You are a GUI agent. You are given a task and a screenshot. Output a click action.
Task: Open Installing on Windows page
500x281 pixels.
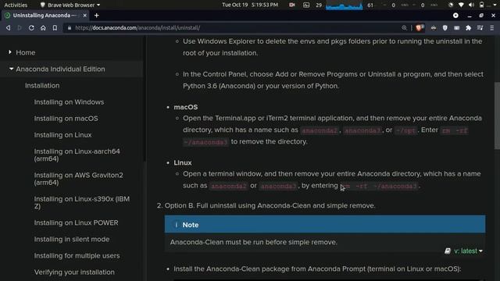pos(69,102)
